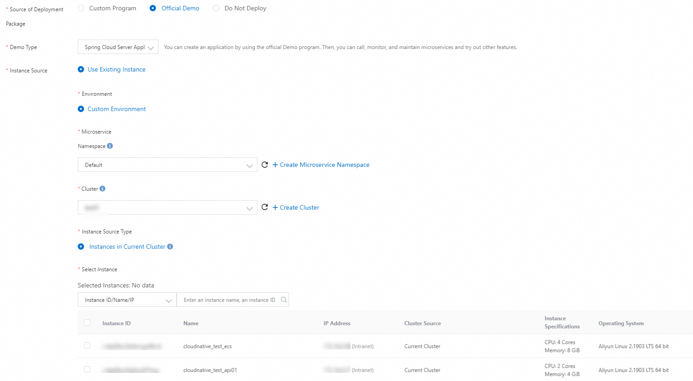Show Cluster info tooltip icon
Screen dimensions: 693x381
pyautogui.click(x=102, y=188)
